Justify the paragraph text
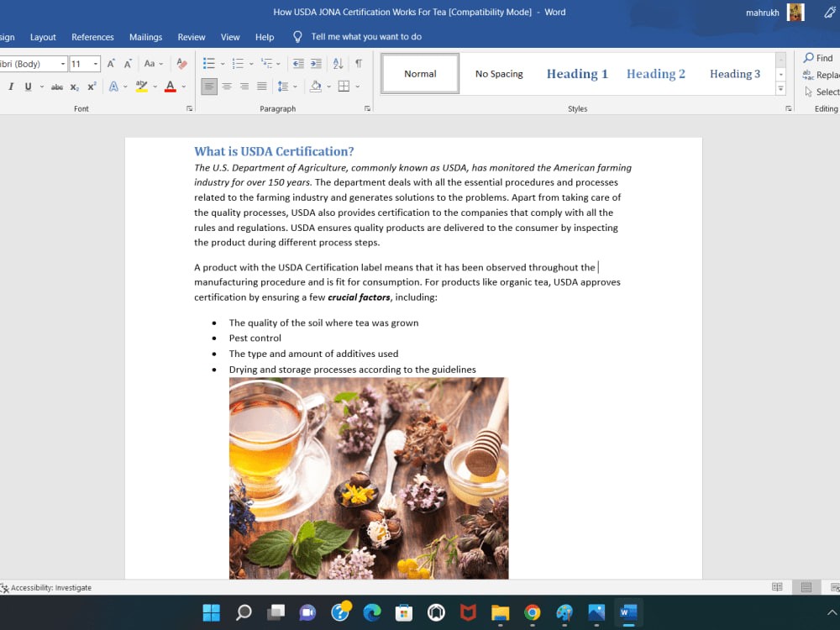Image resolution: width=840 pixels, height=630 pixels. (262, 87)
